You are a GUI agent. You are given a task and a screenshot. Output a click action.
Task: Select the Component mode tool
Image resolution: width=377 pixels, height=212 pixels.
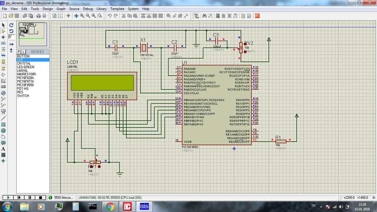[x=4, y=31]
